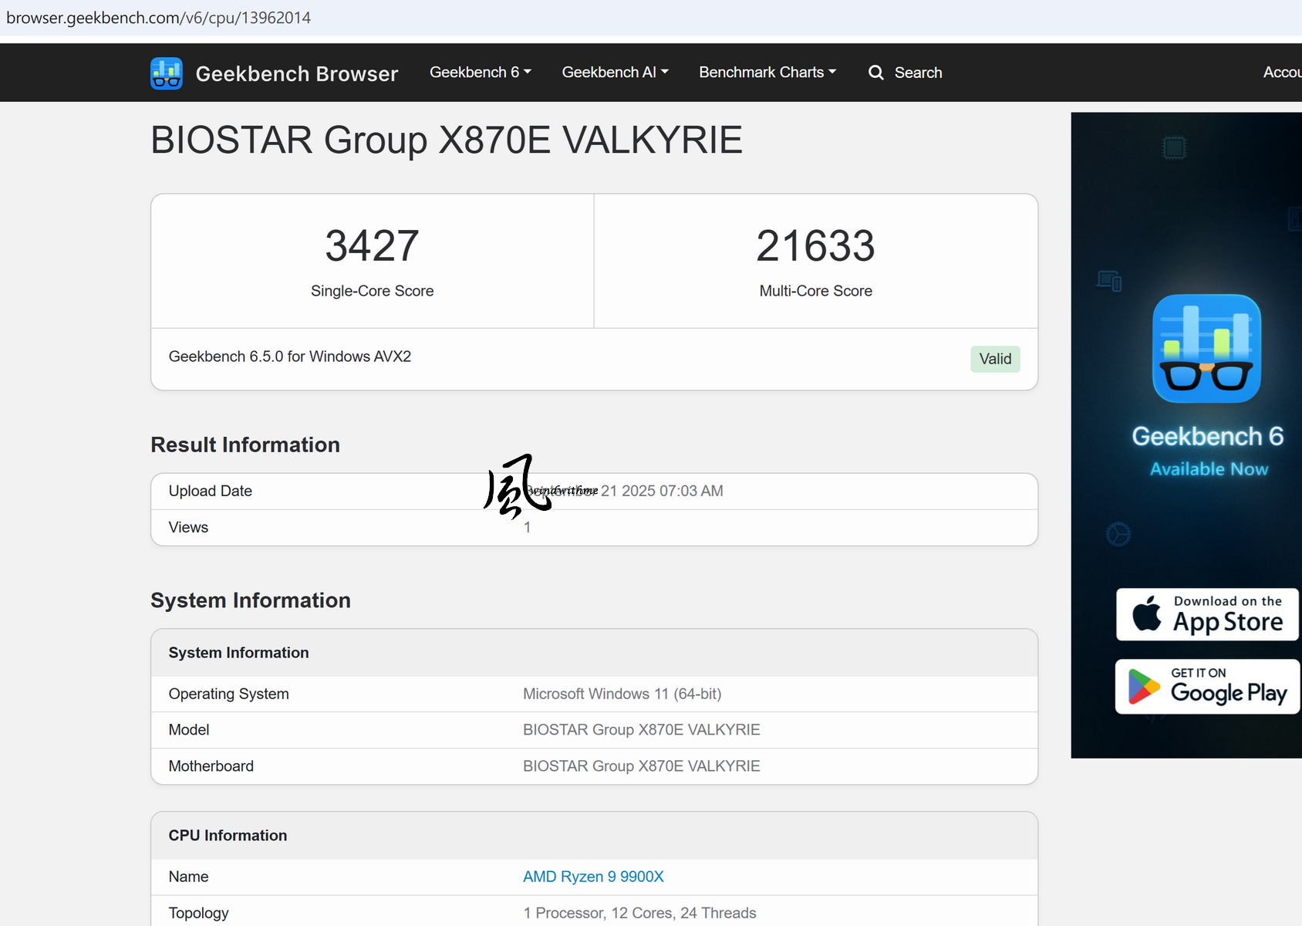Click the green Valid badge
The image size is (1302, 926).
coord(995,359)
